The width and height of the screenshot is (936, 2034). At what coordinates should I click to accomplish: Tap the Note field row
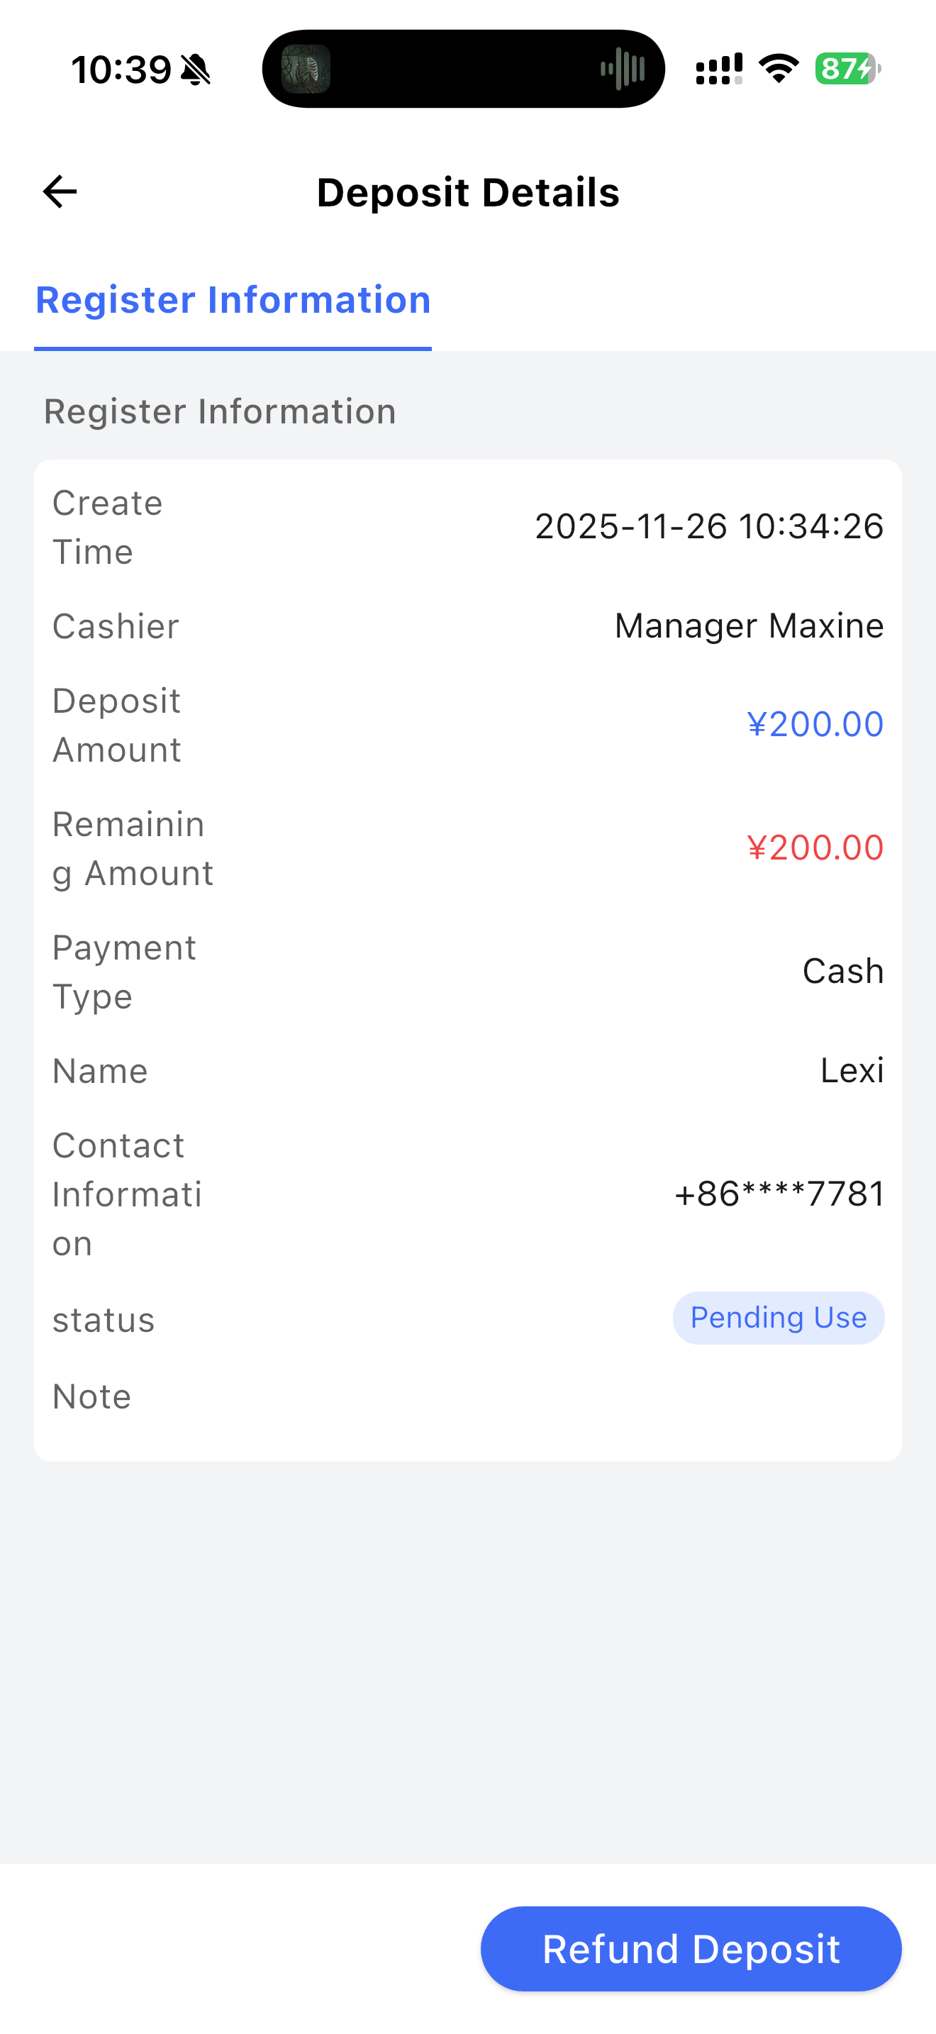[467, 1397]
